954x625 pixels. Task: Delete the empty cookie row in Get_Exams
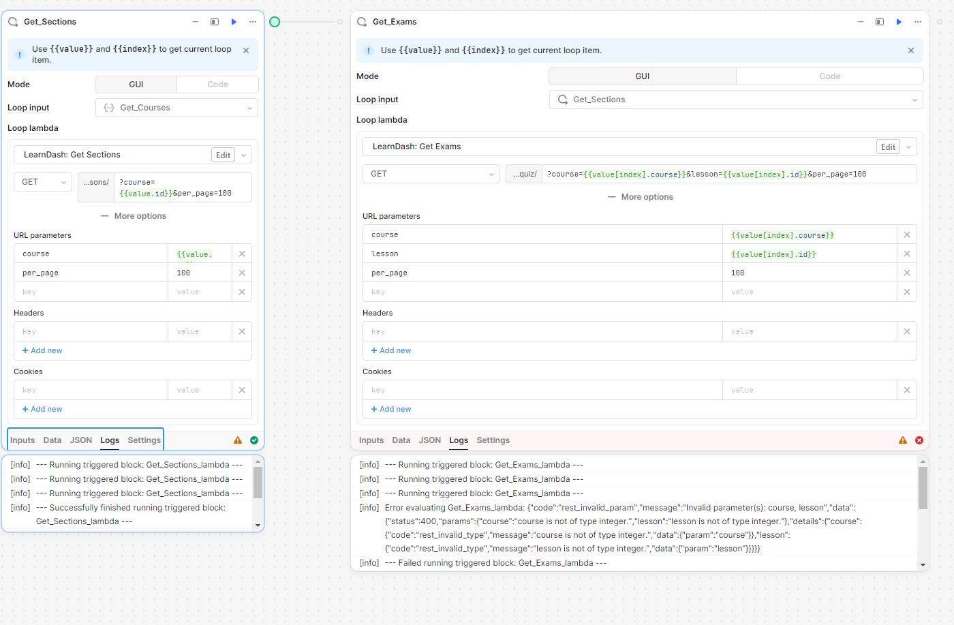point(907,390)
